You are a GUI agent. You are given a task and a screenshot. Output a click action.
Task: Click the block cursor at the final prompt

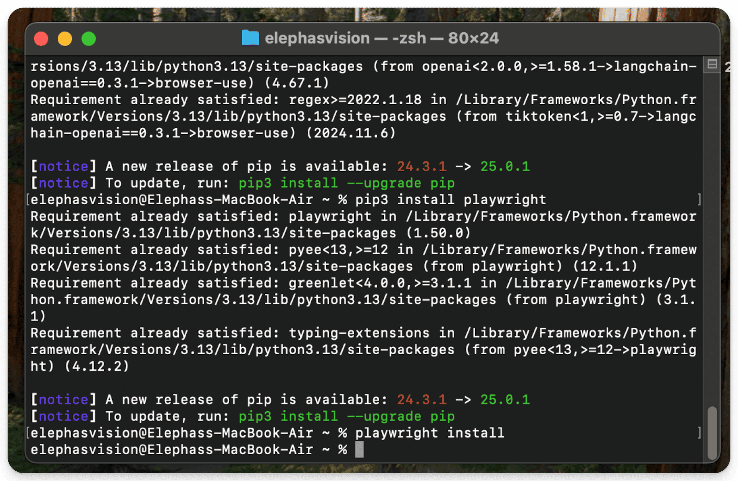359,449
